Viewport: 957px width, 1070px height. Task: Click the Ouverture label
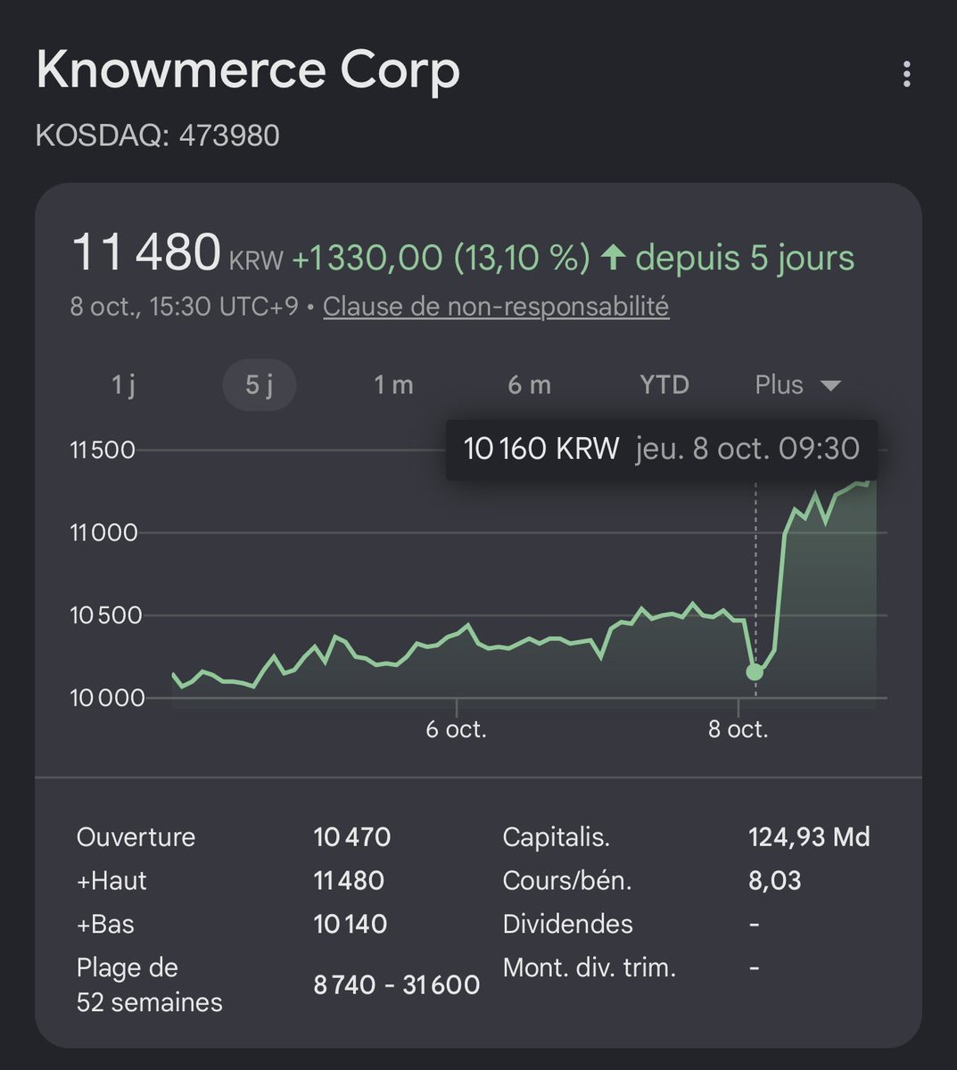tap(136, 837)
